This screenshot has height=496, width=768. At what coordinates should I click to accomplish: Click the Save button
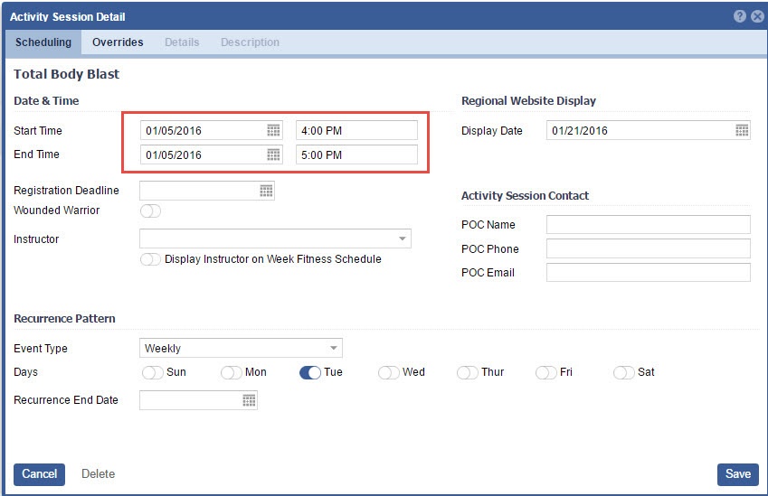tap(737, 474)
